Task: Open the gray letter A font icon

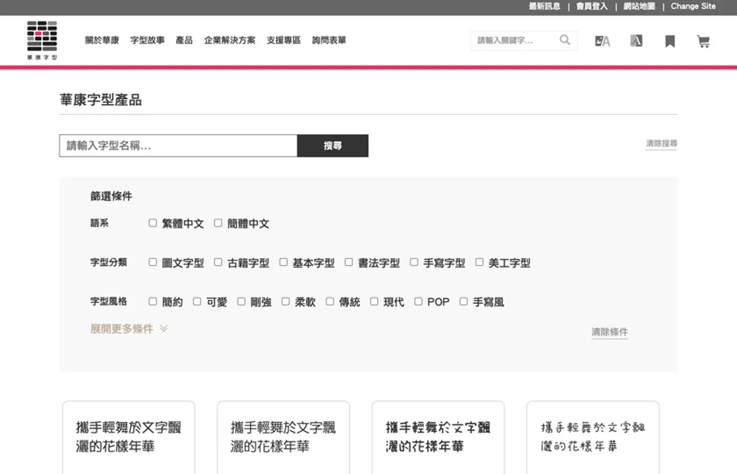Action: [636, 41]
